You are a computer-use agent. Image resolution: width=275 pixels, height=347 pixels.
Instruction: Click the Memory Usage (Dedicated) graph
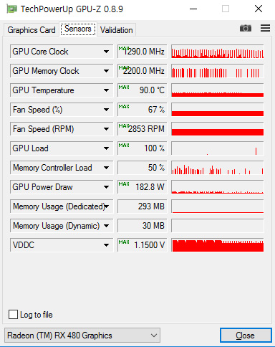pos(218,206)
